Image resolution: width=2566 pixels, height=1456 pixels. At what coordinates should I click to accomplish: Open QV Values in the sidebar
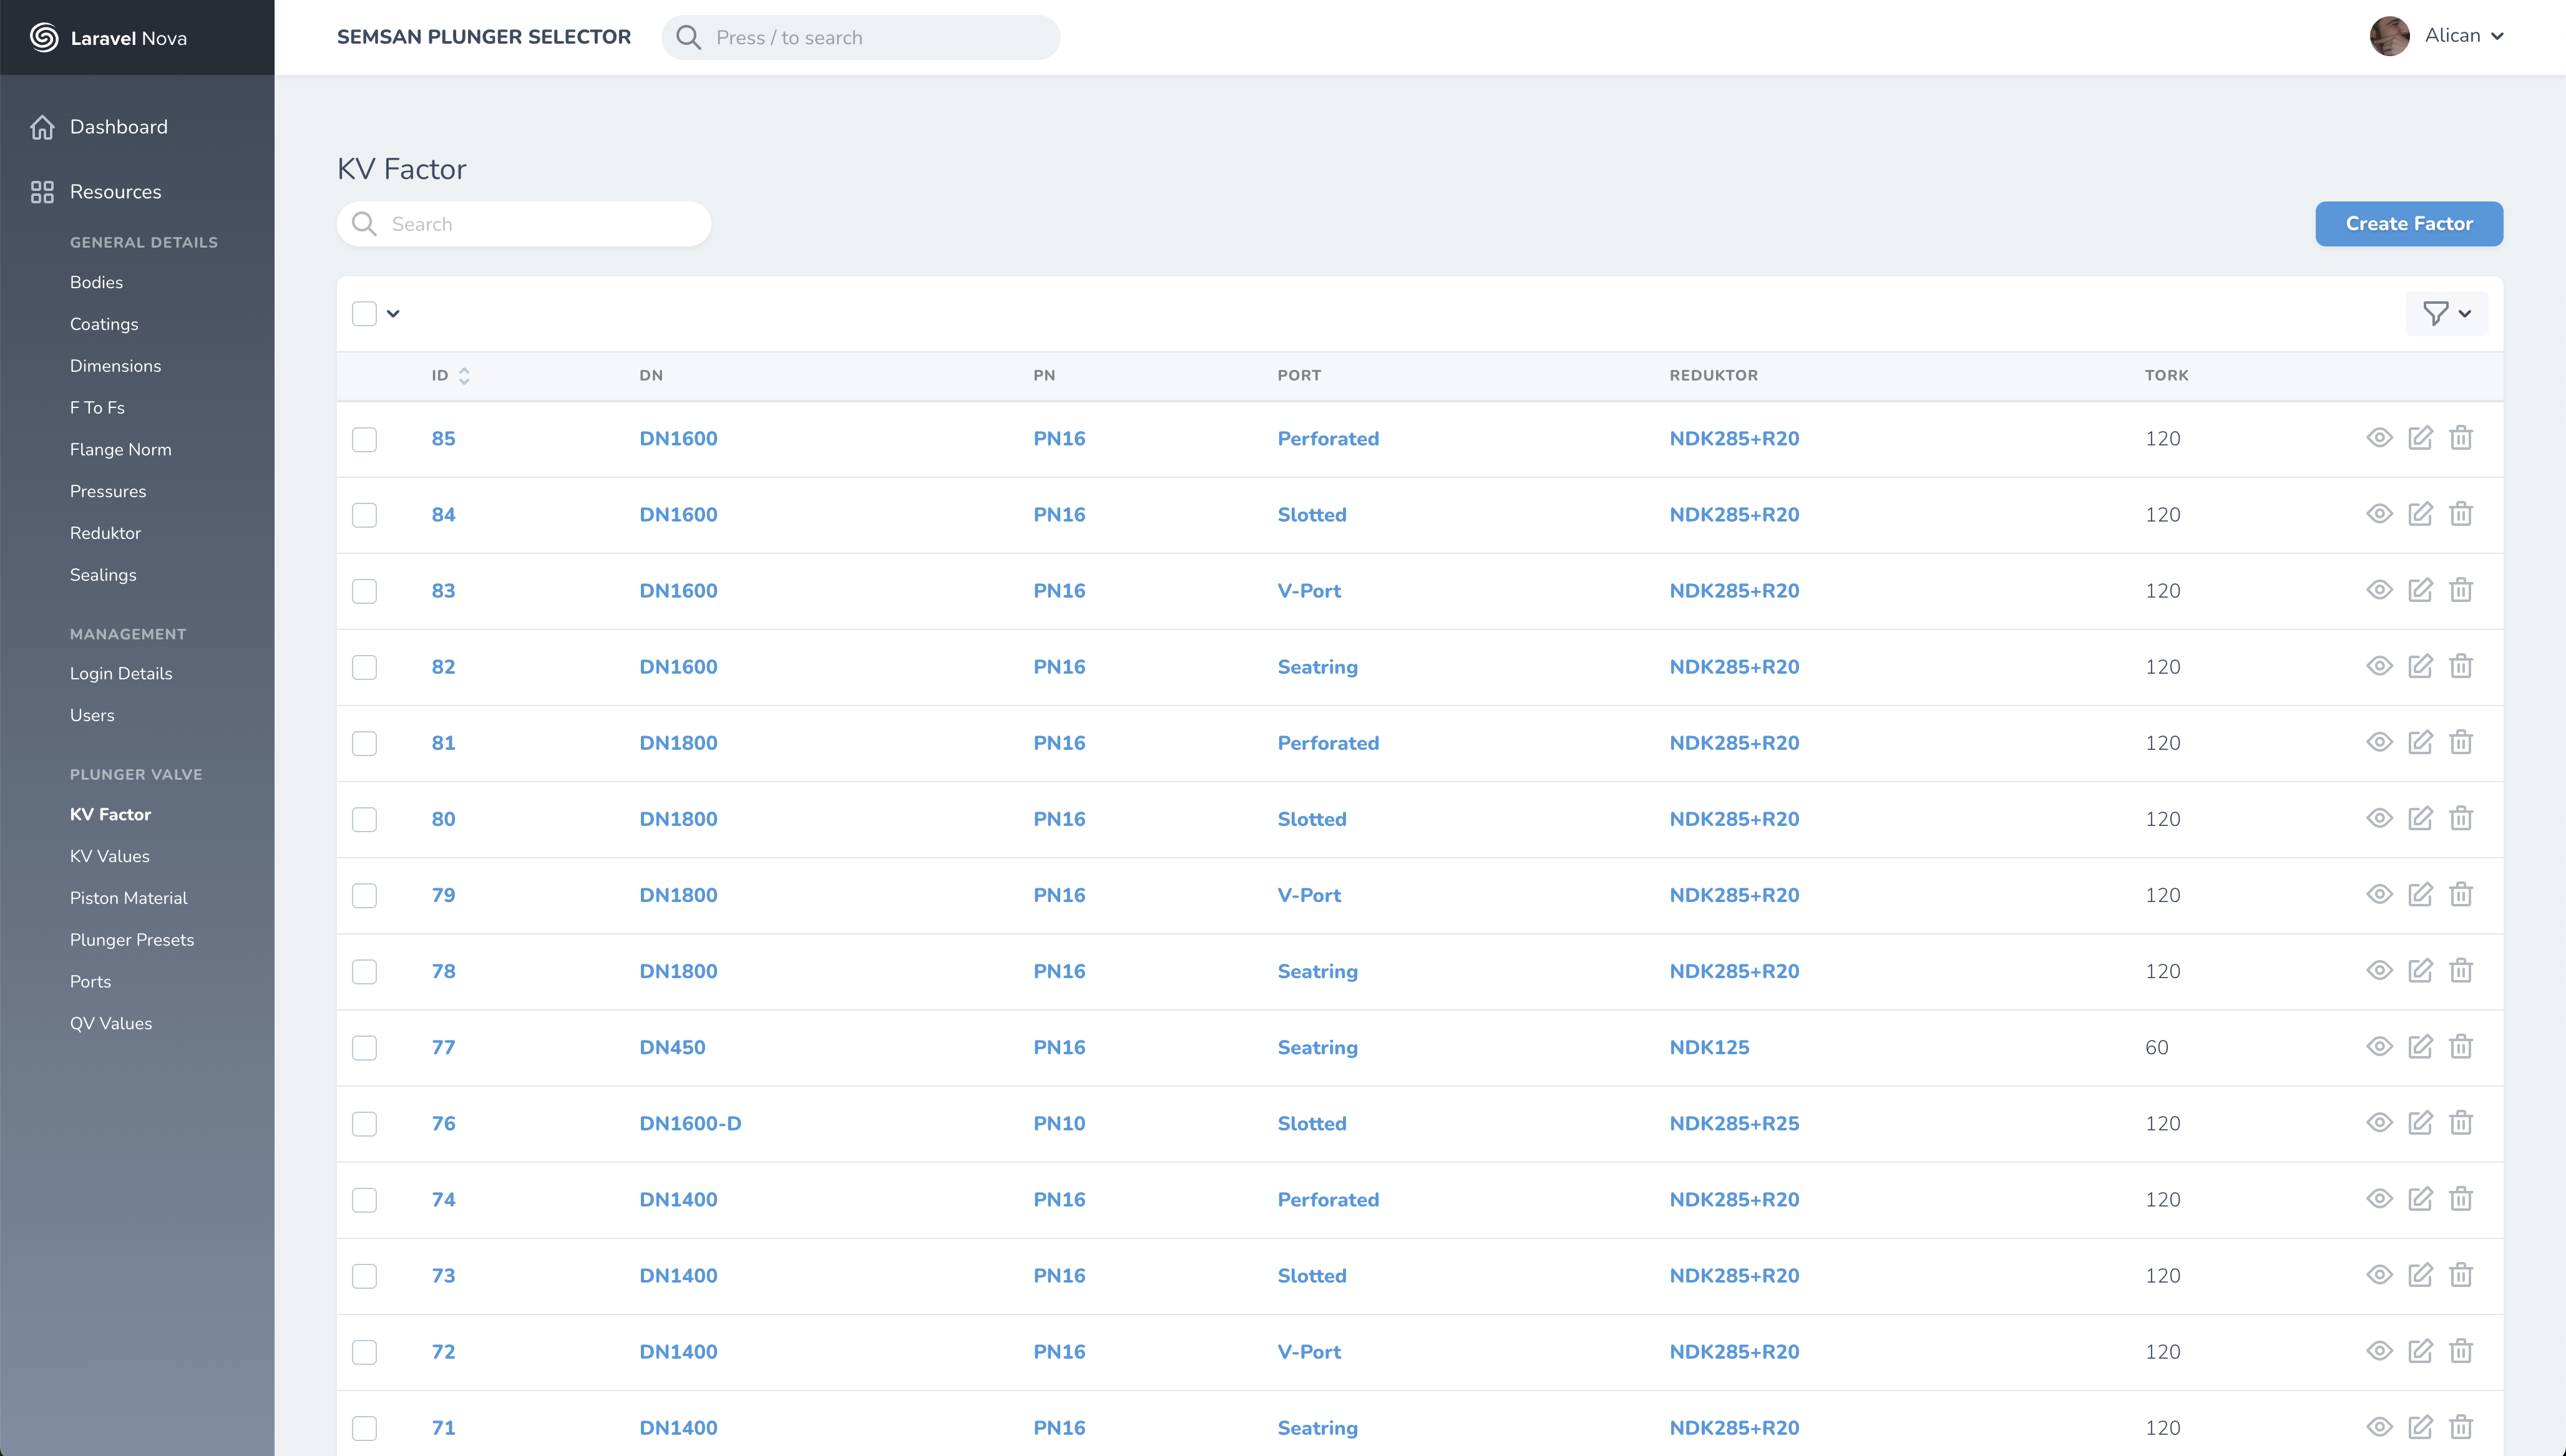click(111, 1023)
